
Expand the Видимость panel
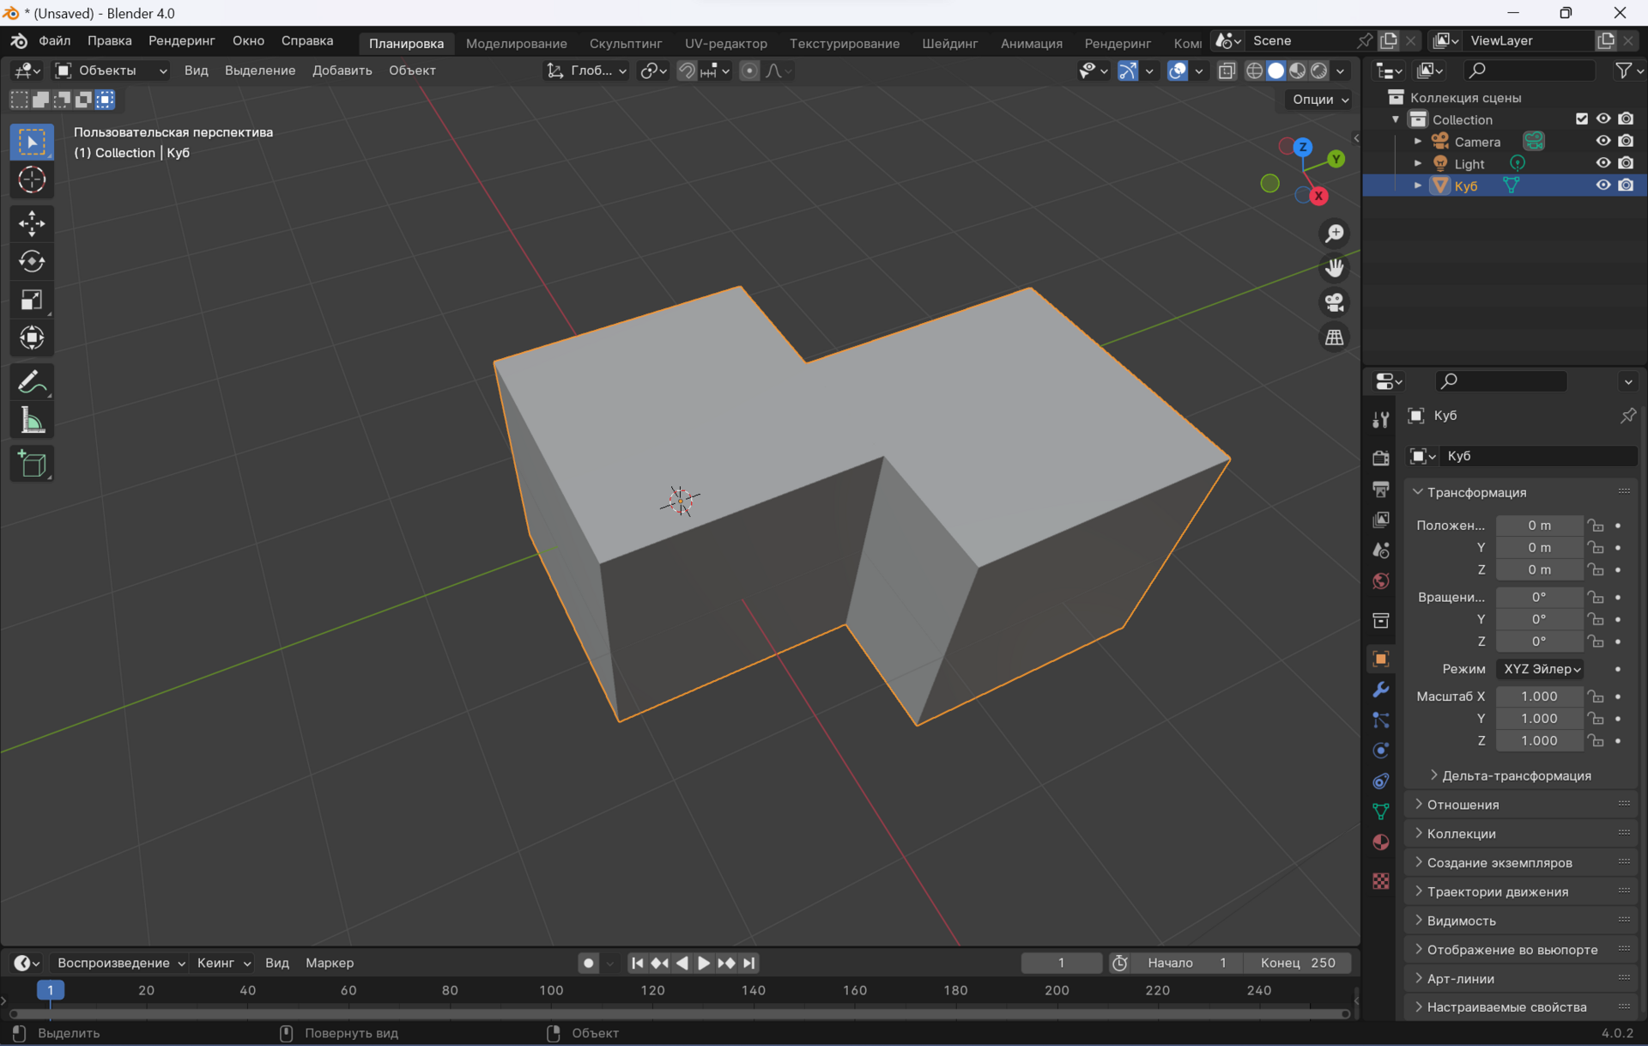click(x=1460, y=921)
